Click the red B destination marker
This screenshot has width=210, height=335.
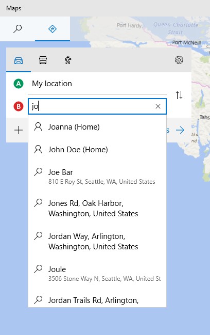[19, 106]
